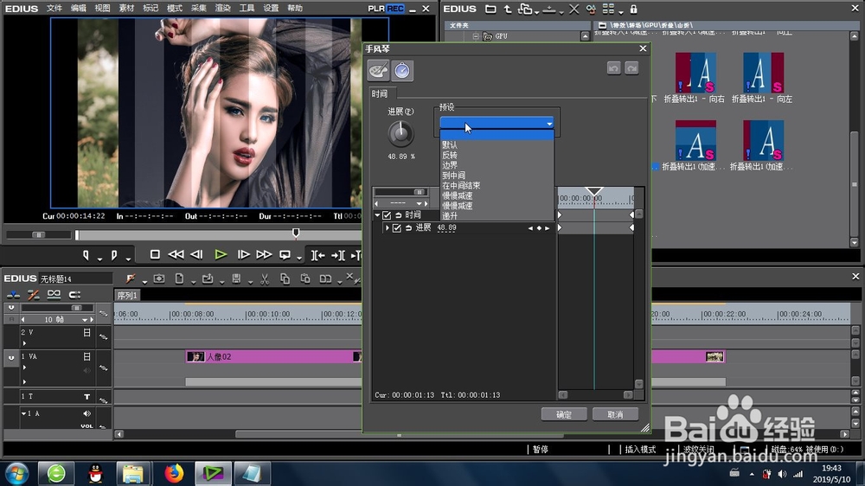Toggle the insert/overwrite mode icon
865x486 pixels.
(13, 295)
